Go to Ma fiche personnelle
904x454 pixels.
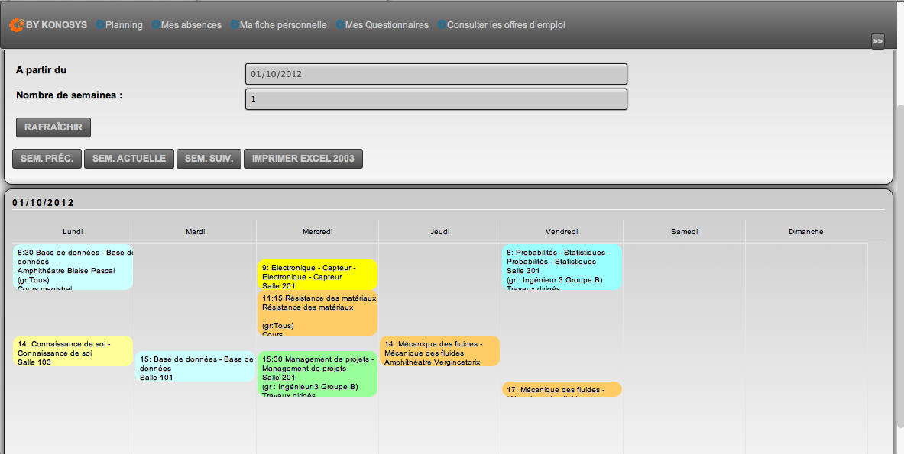[x=283, y=25]
